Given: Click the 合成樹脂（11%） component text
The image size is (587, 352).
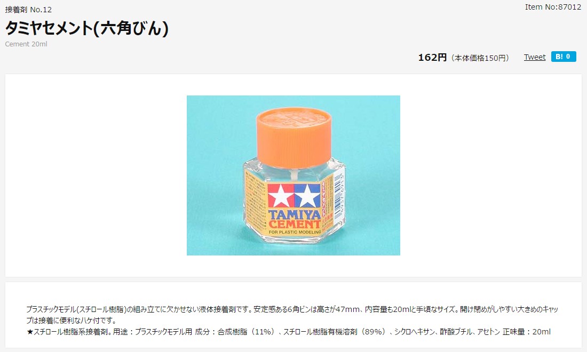Looking at the screenshot, I should pyautogui.click(x=246, y=332).
